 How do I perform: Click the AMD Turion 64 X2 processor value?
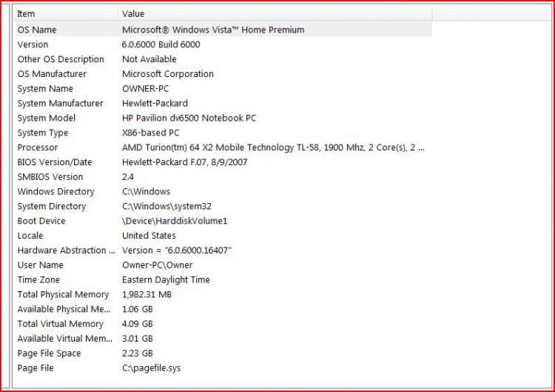[x=273, y=147]
